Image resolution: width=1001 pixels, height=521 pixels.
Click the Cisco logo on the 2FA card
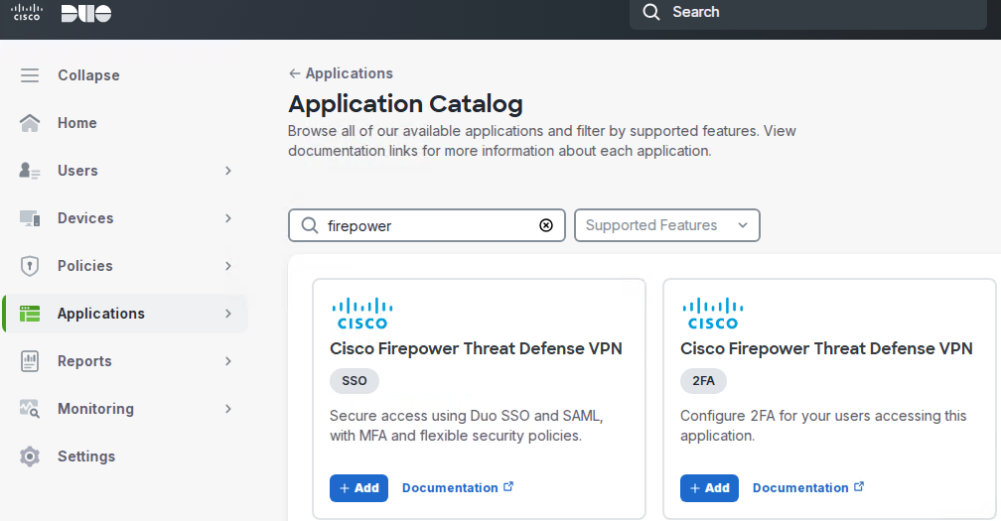click(712, 314)
